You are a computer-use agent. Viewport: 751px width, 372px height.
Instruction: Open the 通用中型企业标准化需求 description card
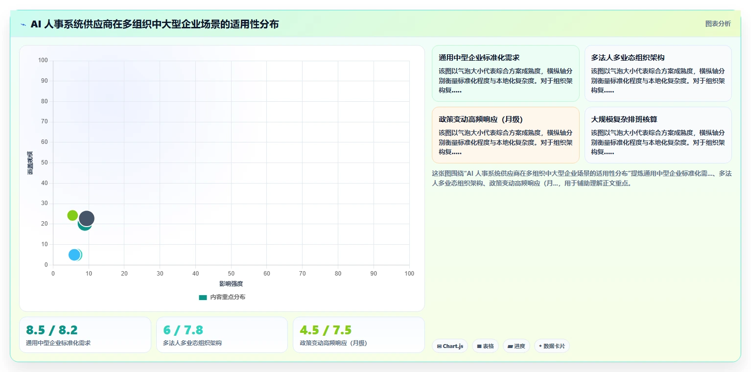505,73
